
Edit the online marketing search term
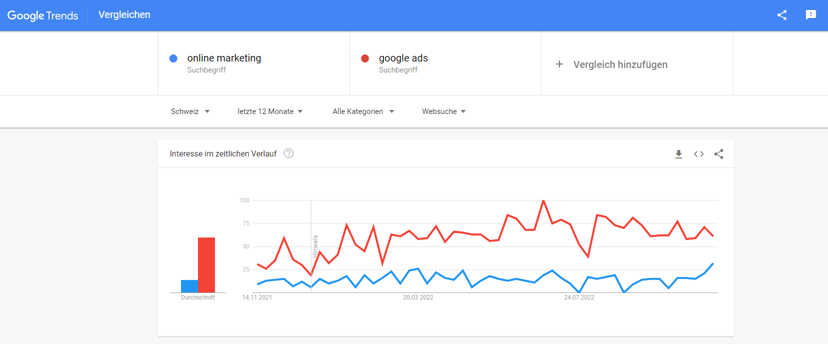point(224,58)
